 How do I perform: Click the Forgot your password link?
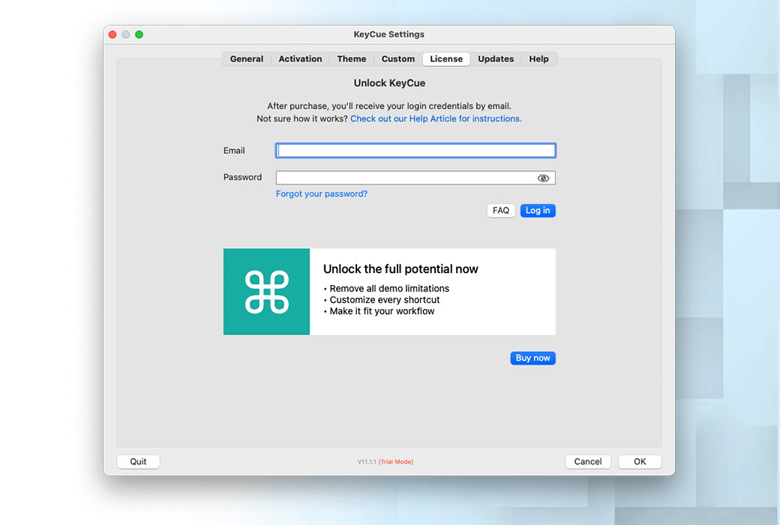[x=321, y=193]
